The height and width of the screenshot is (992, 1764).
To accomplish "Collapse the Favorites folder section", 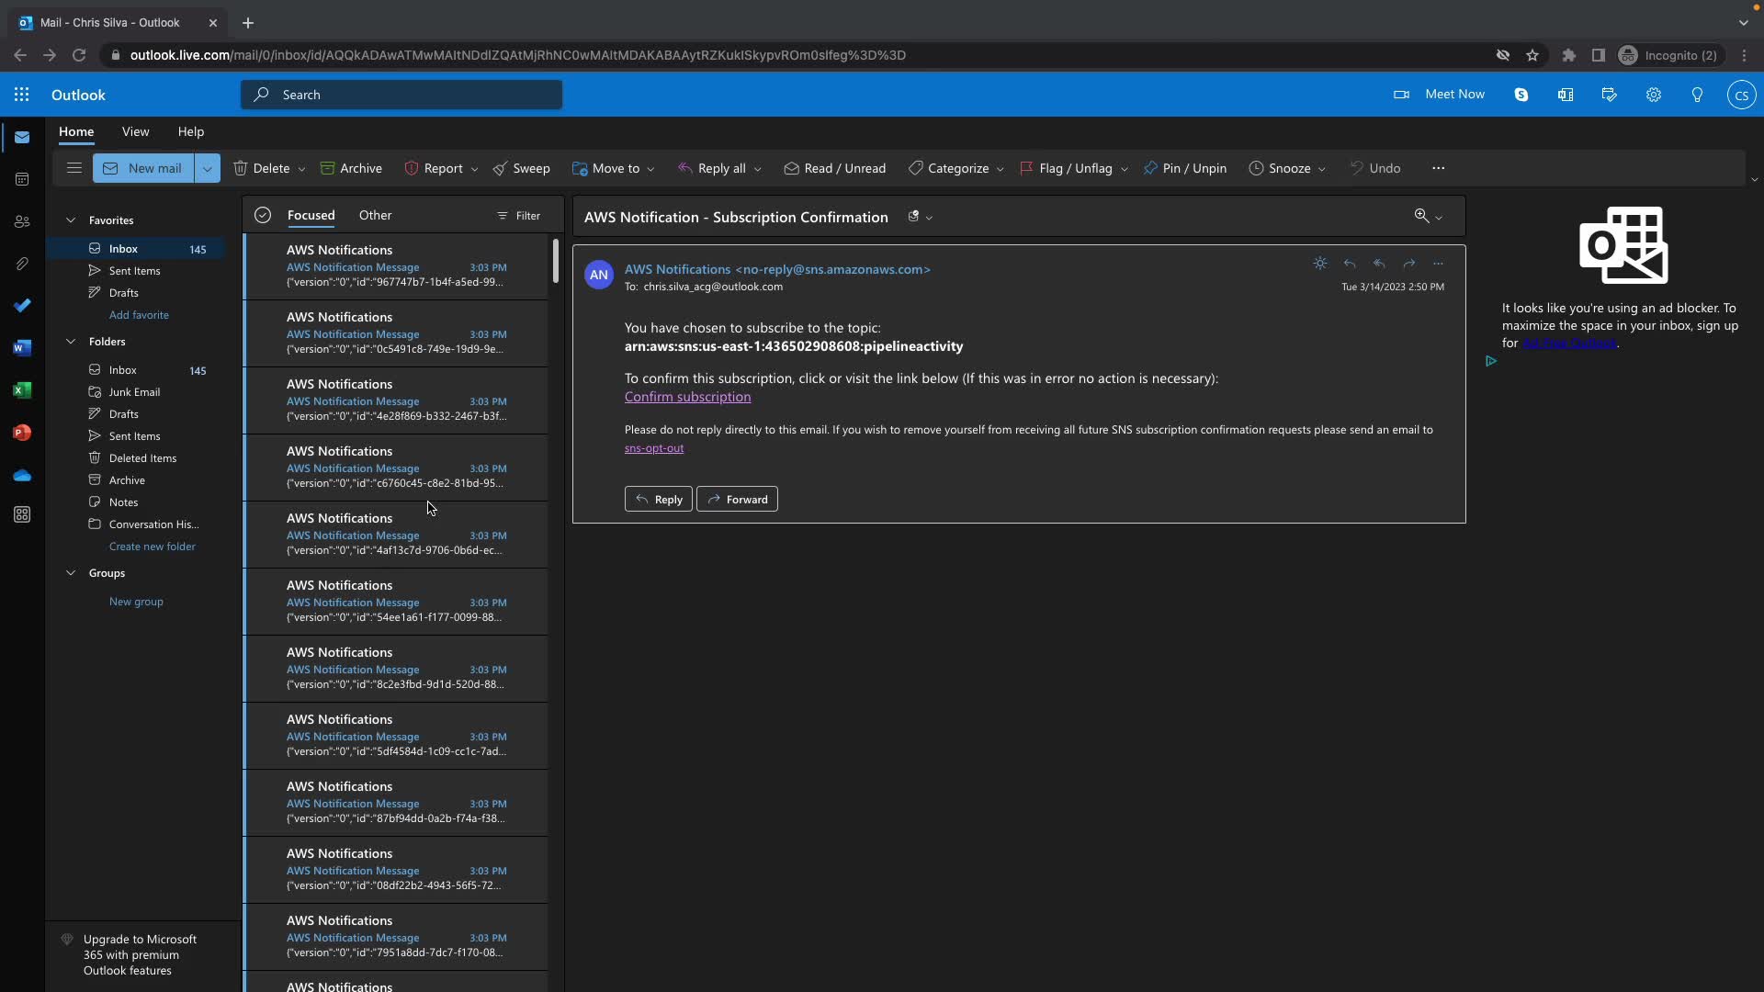I will coord(71,220).
